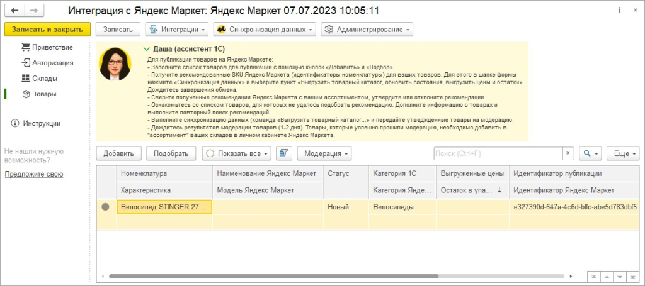Open the three-dot window menu
Screen dimensions: 645x286
point(620,10)
